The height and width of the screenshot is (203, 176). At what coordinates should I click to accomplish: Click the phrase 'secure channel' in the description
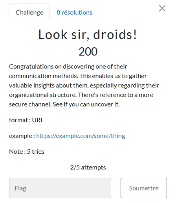tap(30, 104)
